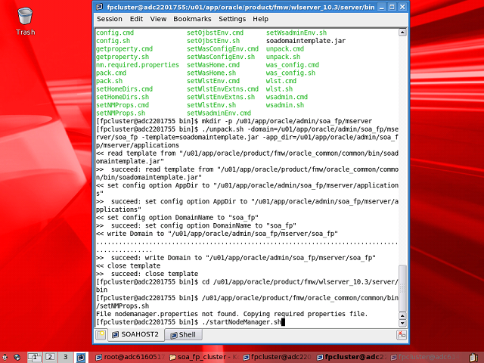Click the setWsadminEnv.sh file name
Image resolution: width=484 pixels, height=363 pixels.
point(296,33)
